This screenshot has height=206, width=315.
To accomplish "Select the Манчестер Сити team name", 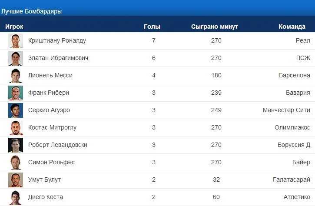I will tap(286, 110).
